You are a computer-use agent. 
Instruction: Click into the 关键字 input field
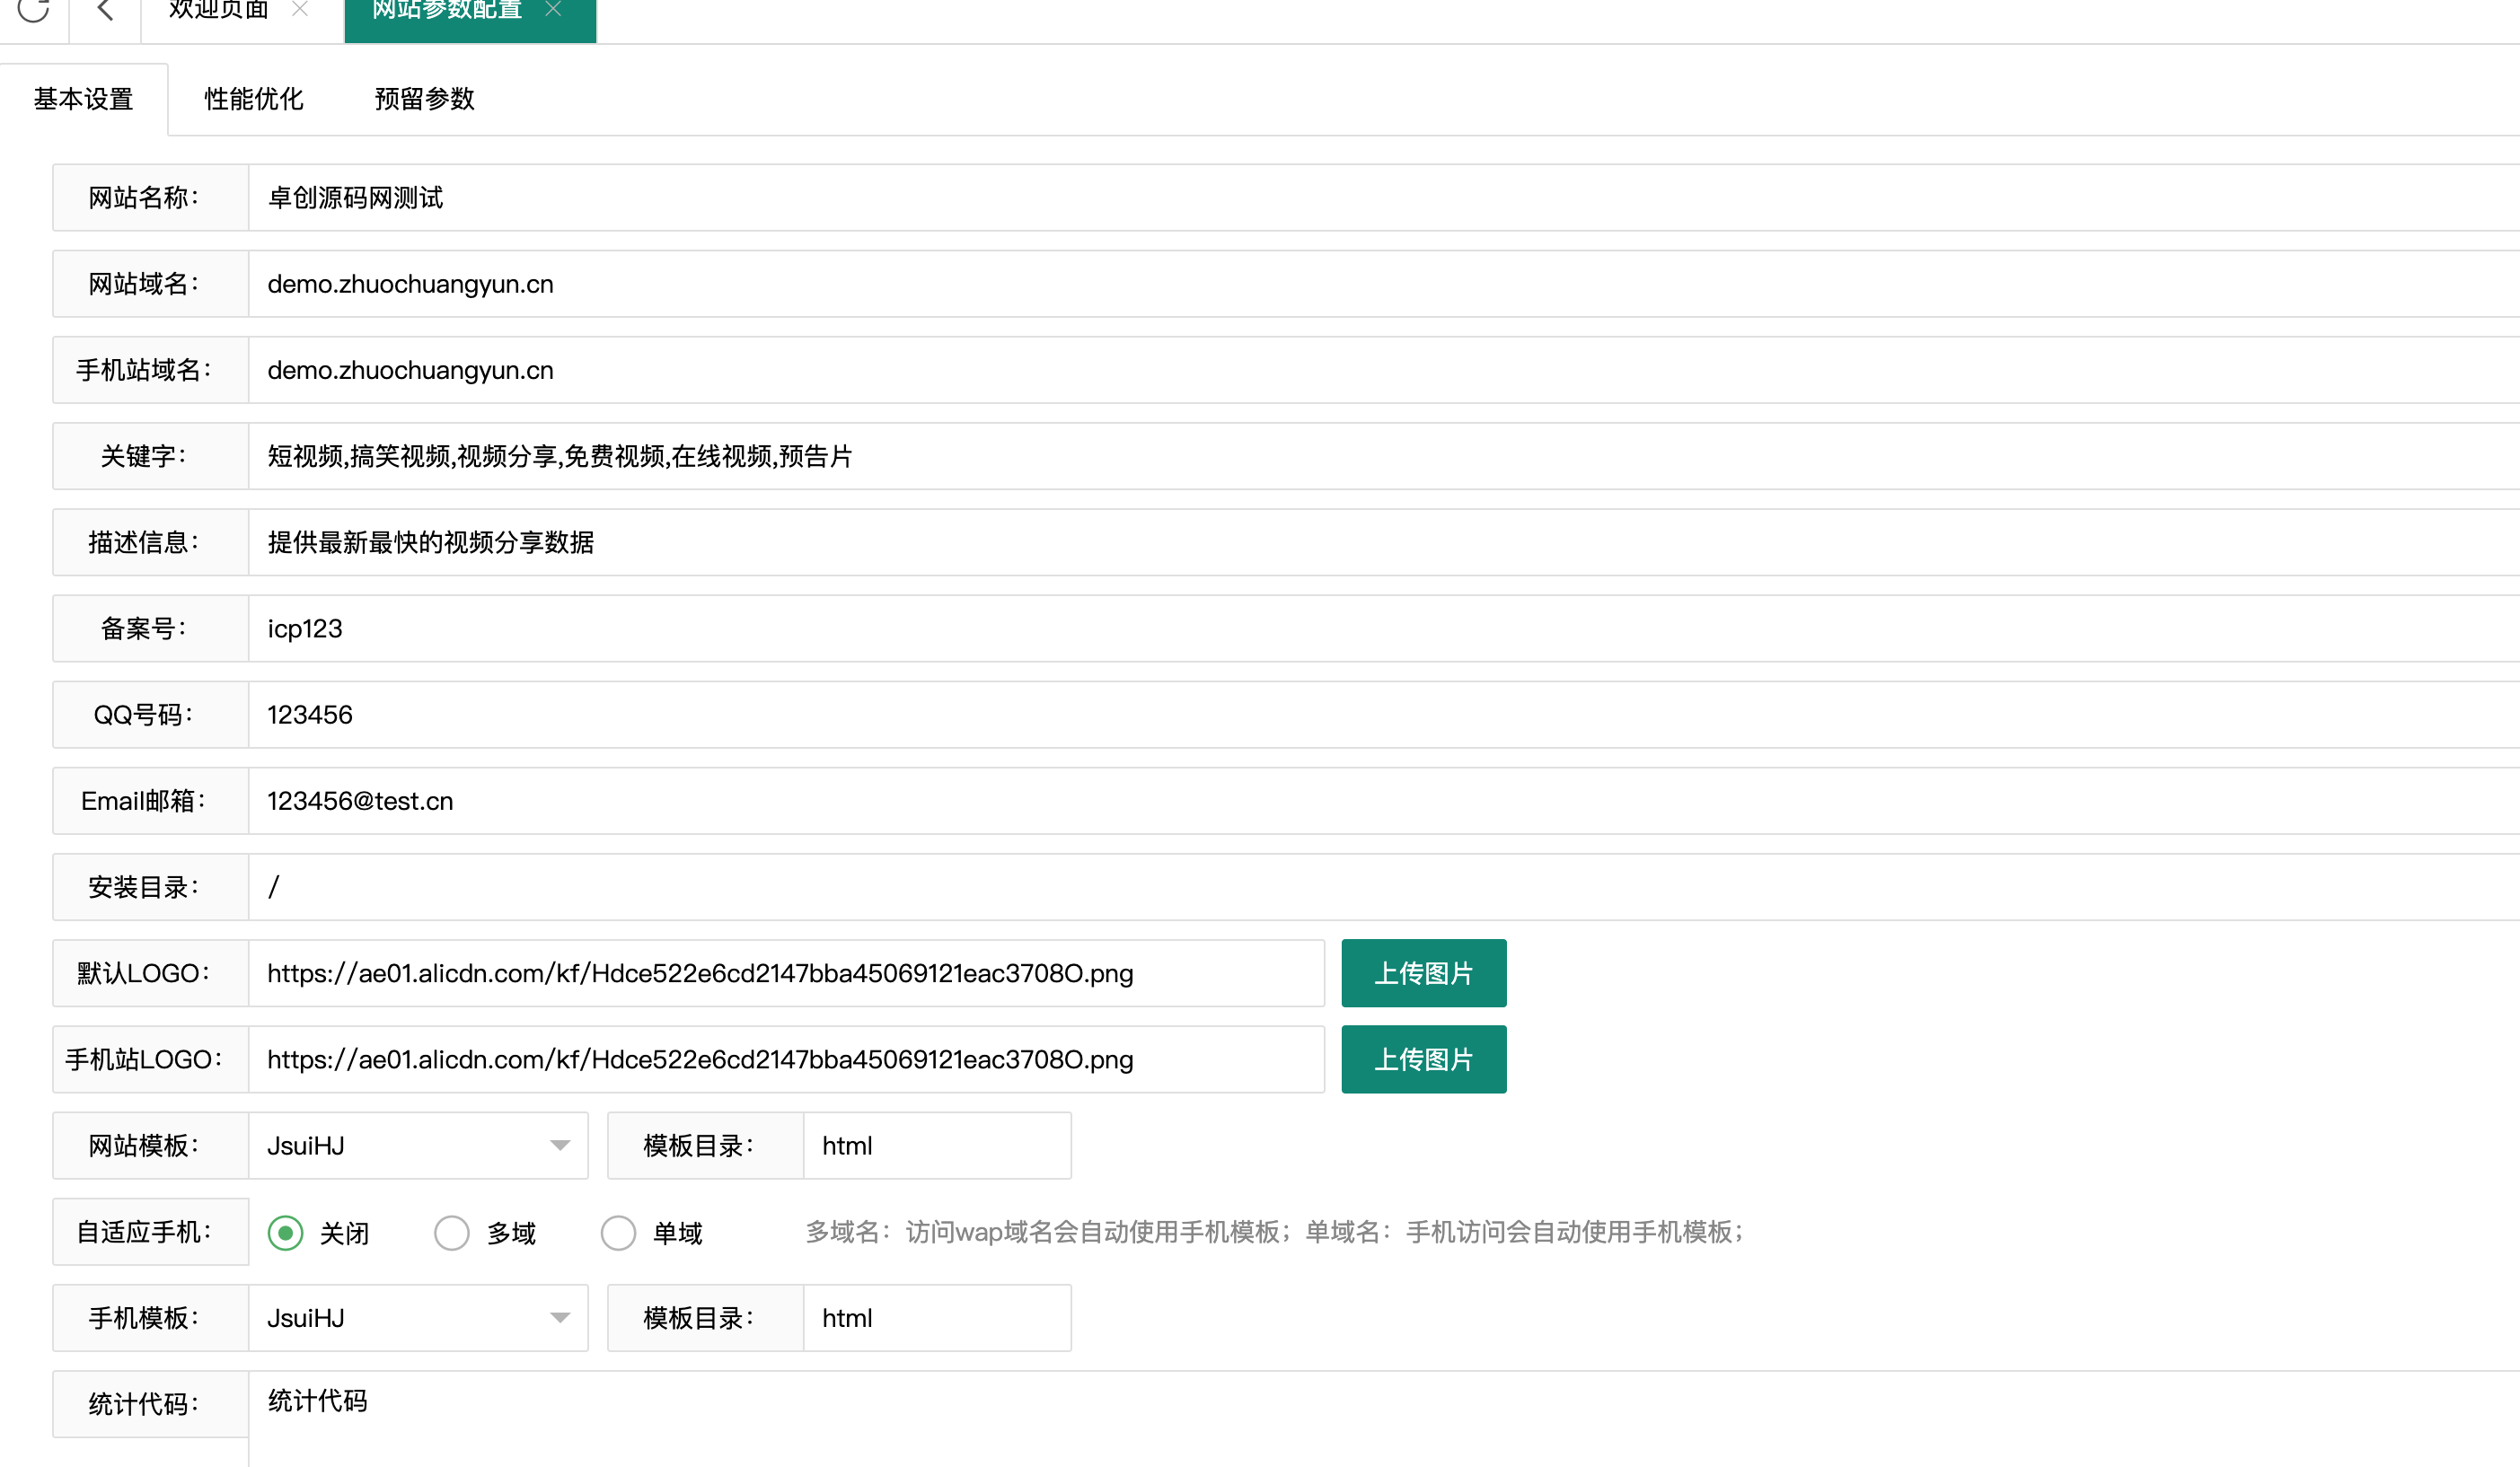point(1384,456)
